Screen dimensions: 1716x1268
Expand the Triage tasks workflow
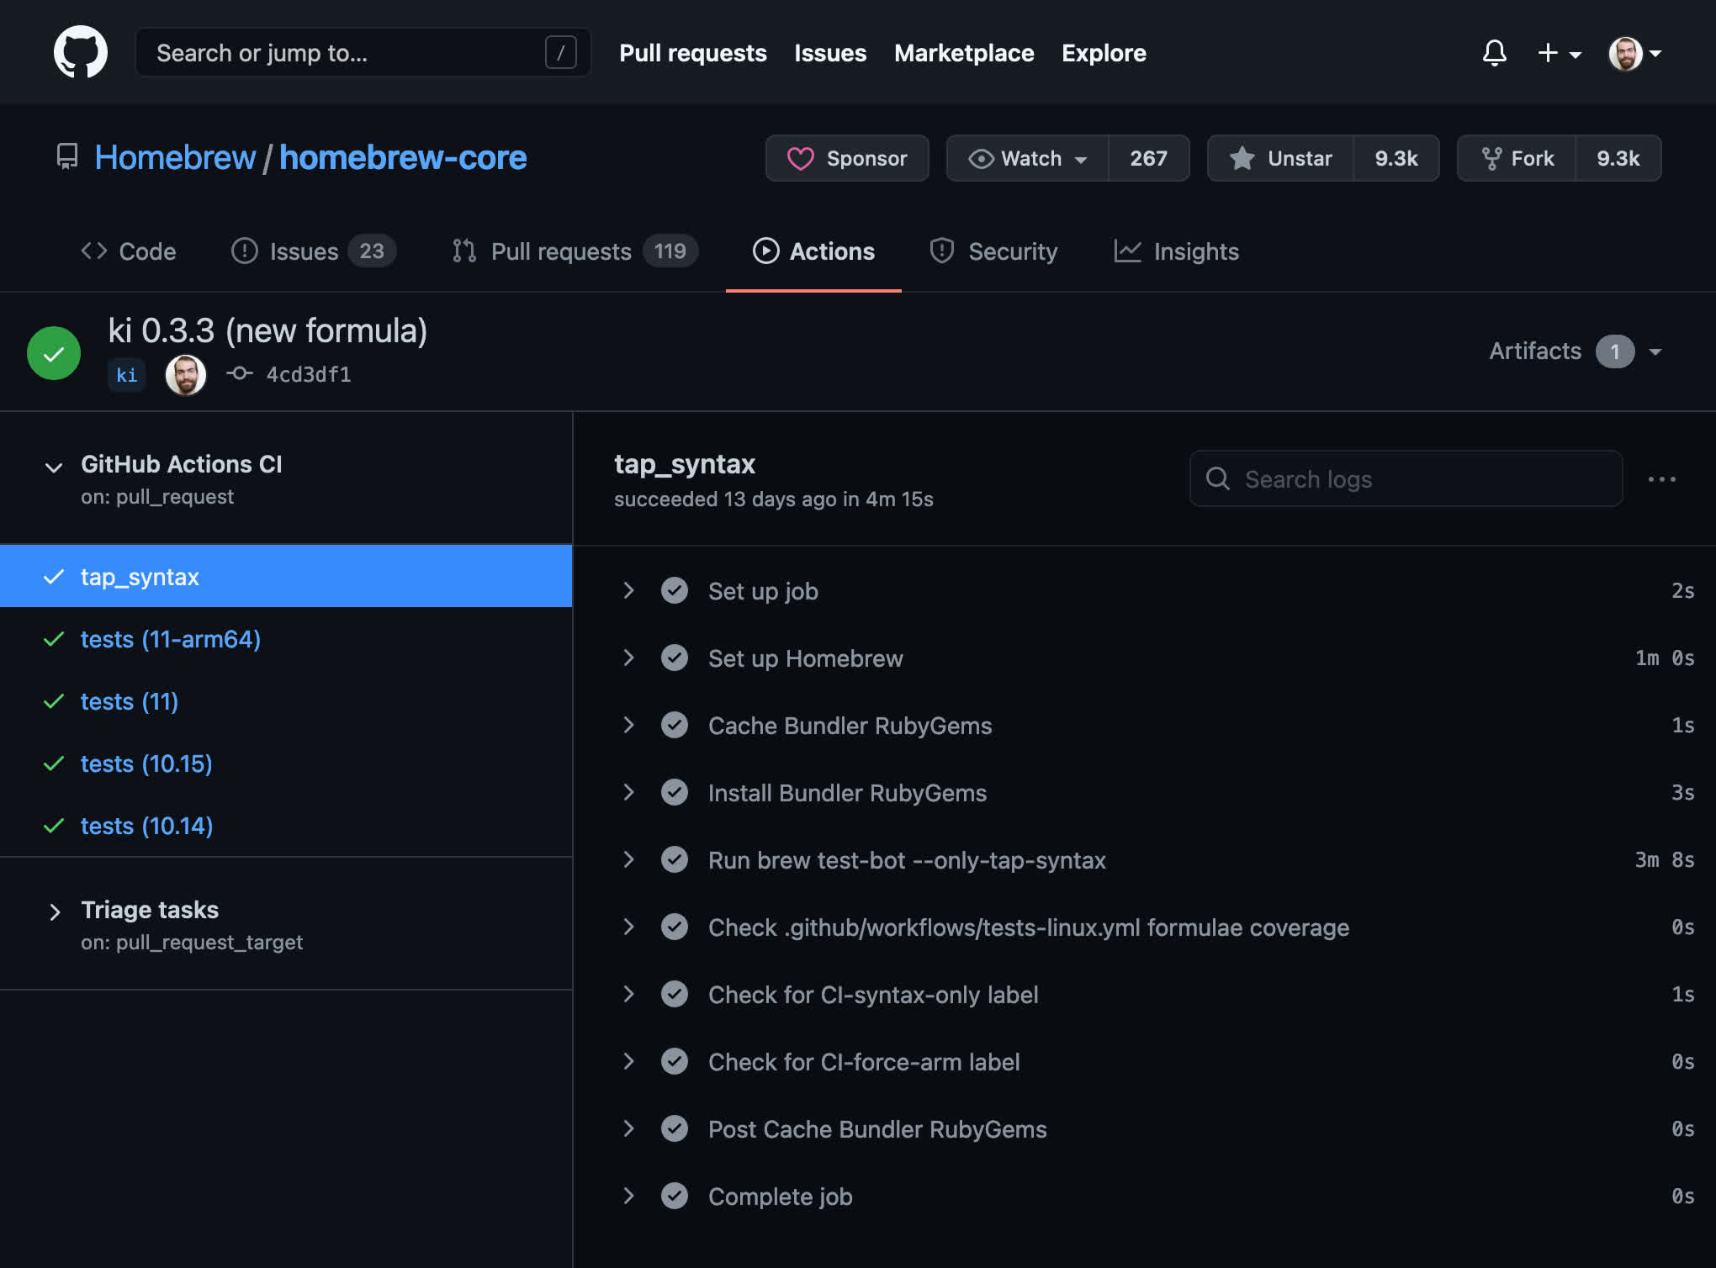click(x=54, y=911)
